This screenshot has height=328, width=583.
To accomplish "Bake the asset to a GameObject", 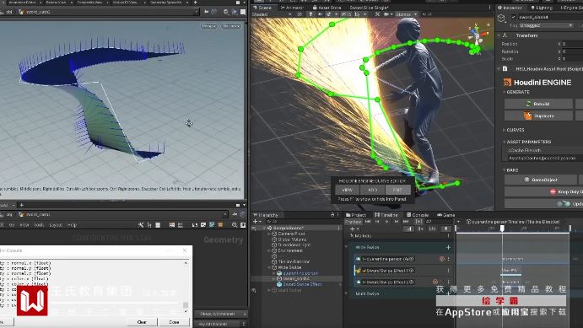I will (541, 180).
